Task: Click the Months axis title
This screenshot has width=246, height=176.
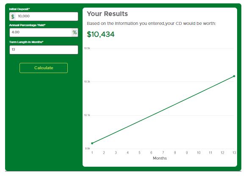Action: 160,158
